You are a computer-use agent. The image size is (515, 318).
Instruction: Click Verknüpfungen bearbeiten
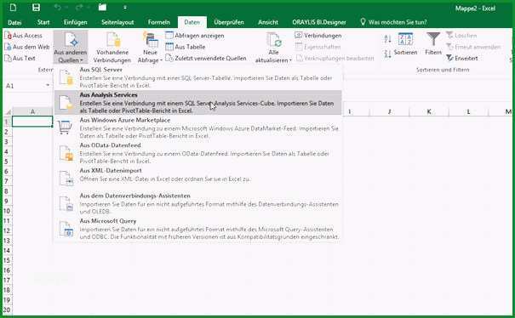[x=335, y=59]
